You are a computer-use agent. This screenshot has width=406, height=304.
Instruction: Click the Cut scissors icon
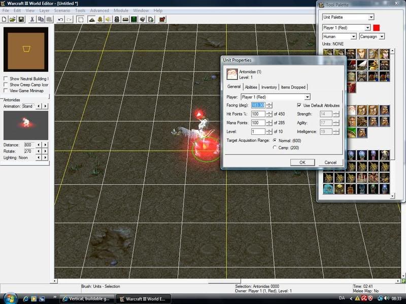(x=32, y=19)
